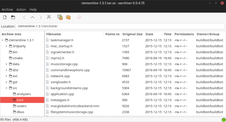Click the Location path field

tap(120, 26)
